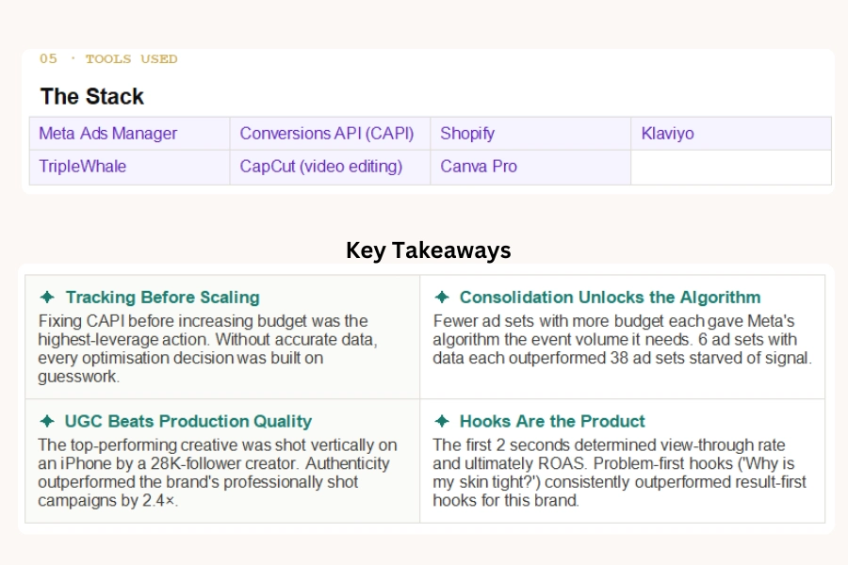The width and height of the screenshot is (848, 565).
Task: Select the Shopify cell in the stack table
Action: pos(467,133)
